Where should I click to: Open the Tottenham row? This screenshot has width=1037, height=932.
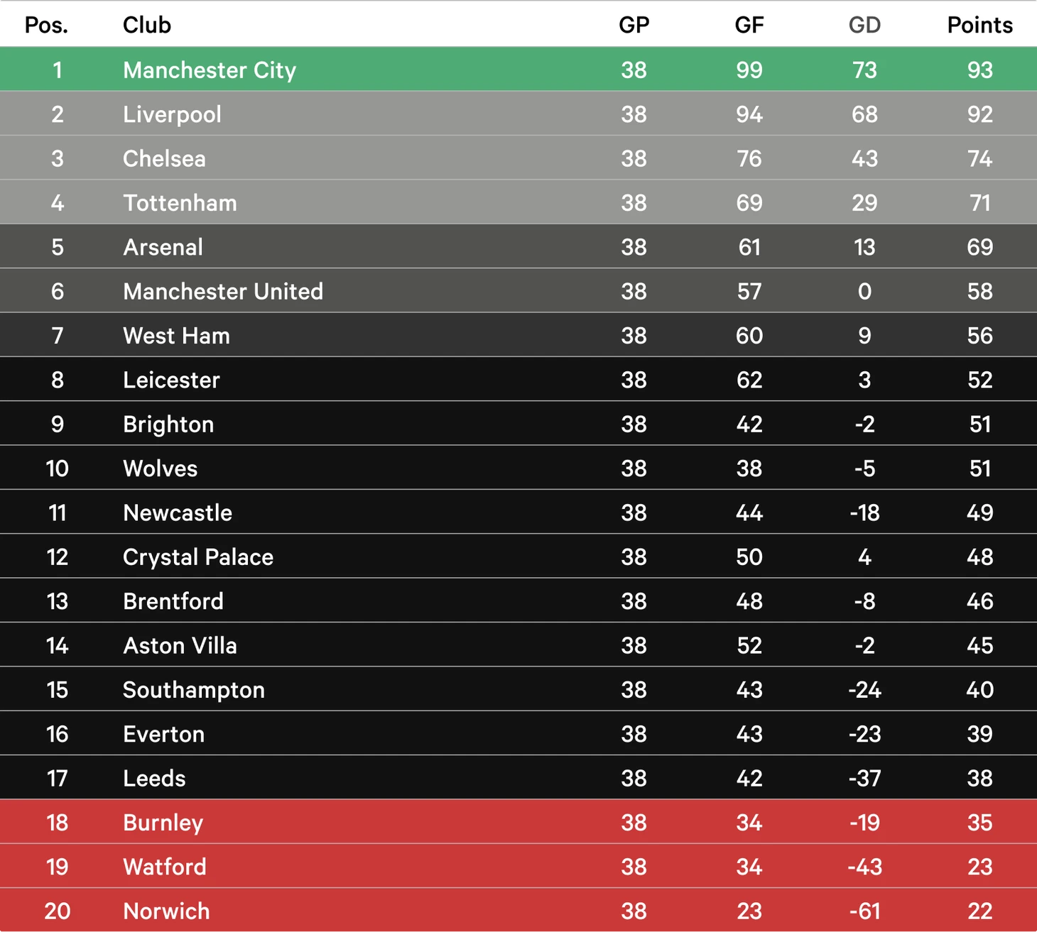pos(518,202)
